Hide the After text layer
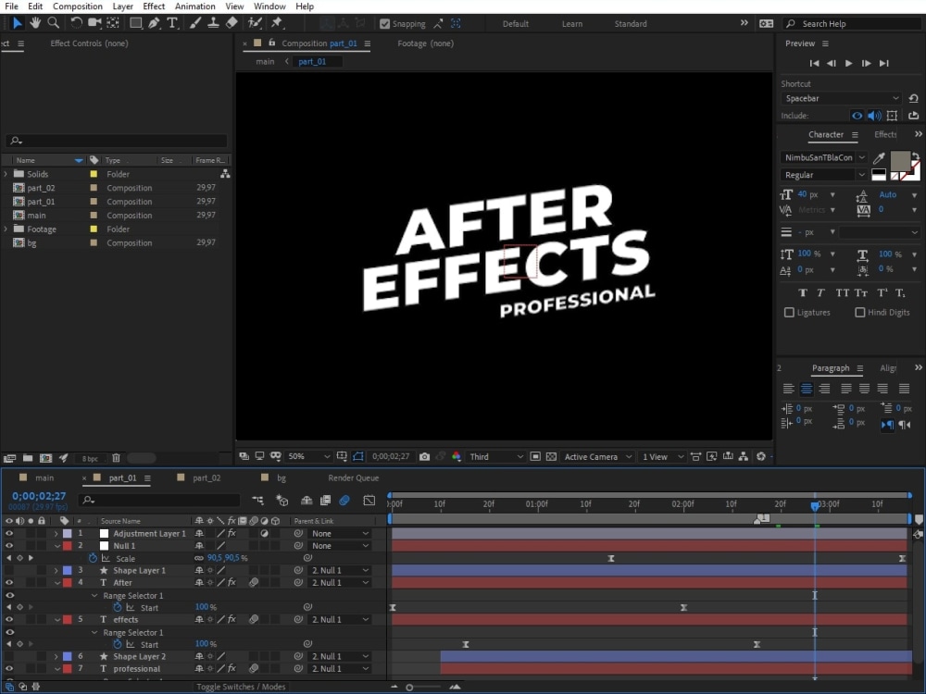926x694 pixels. (9, 582)
